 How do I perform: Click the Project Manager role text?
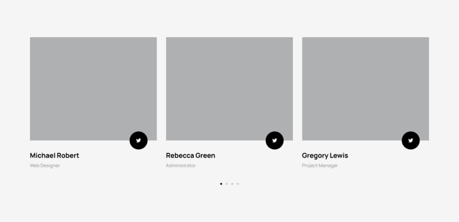point(320,165)
